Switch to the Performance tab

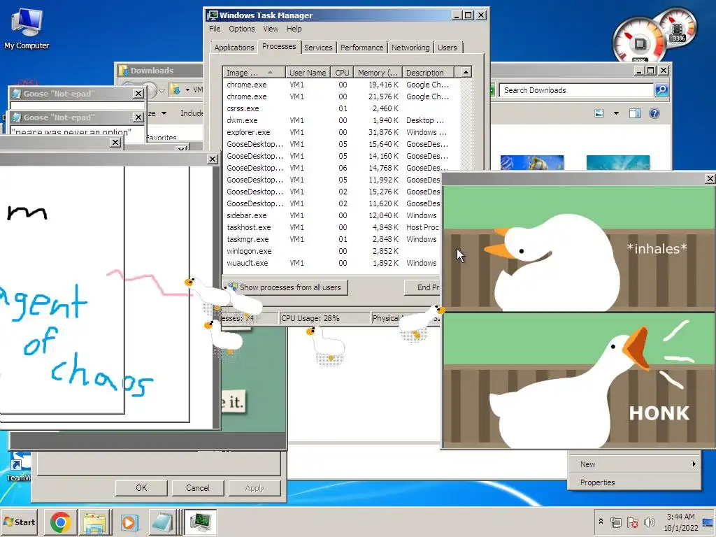(361, 48)
